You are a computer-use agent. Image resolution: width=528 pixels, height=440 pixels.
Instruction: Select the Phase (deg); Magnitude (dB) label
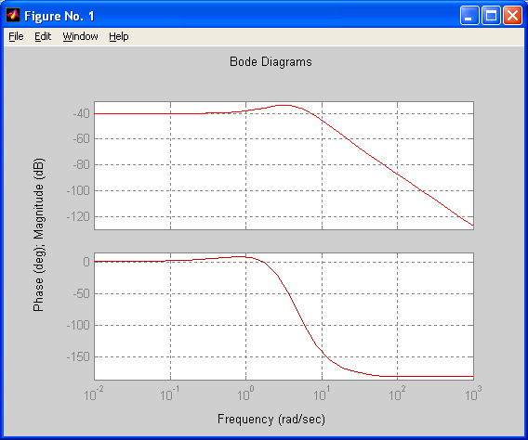coord(38,235)
